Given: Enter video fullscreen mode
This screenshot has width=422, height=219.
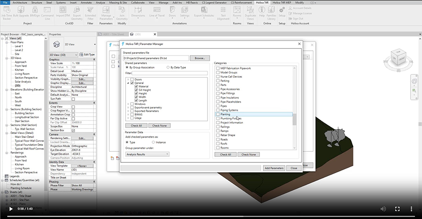Looking at the screenshot, I should point(397,209).
